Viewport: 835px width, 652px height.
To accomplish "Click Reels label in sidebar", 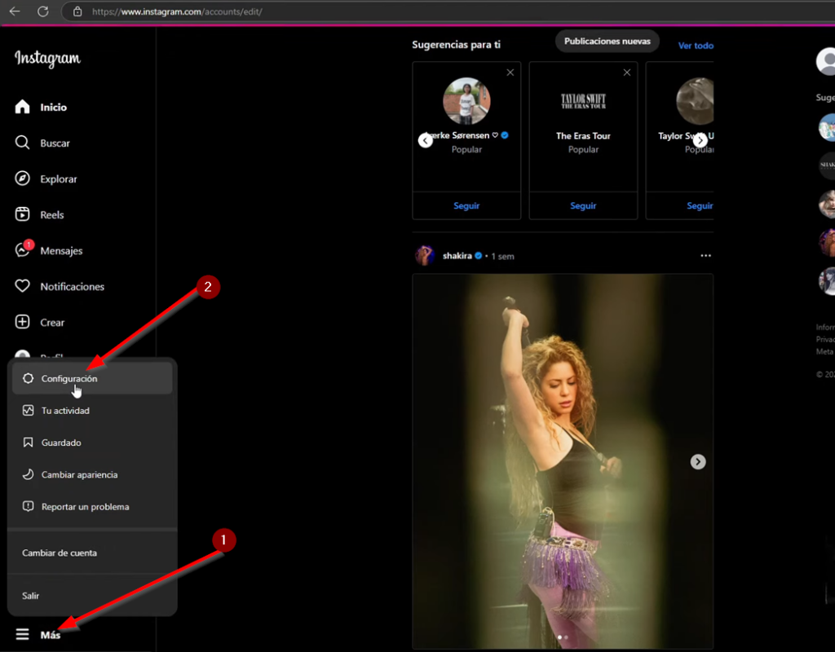I will coord(52,214).
